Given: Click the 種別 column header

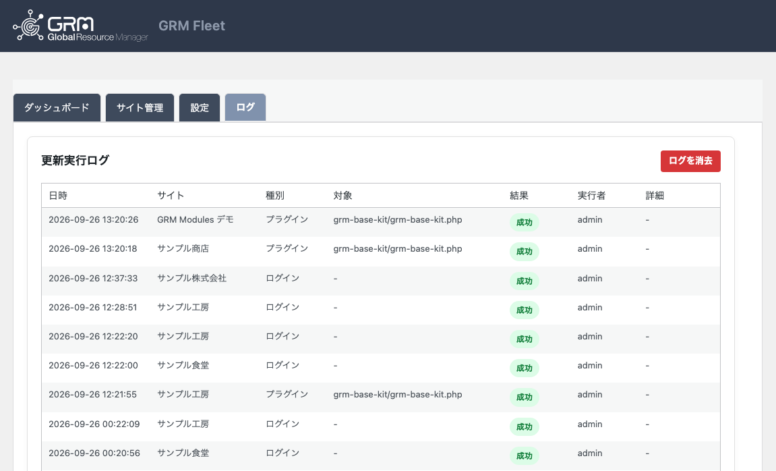Looking at the screenshot, I should pyautogui.click(x=275, y=196).
